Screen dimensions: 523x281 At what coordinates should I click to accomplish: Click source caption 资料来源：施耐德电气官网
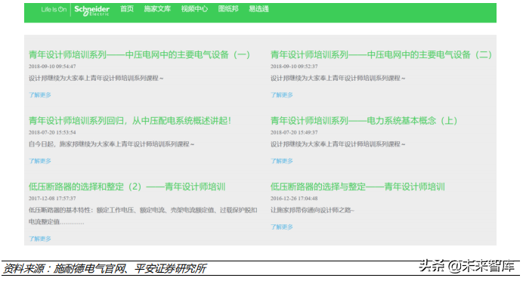pyautogui.click(x=105, y=269)
